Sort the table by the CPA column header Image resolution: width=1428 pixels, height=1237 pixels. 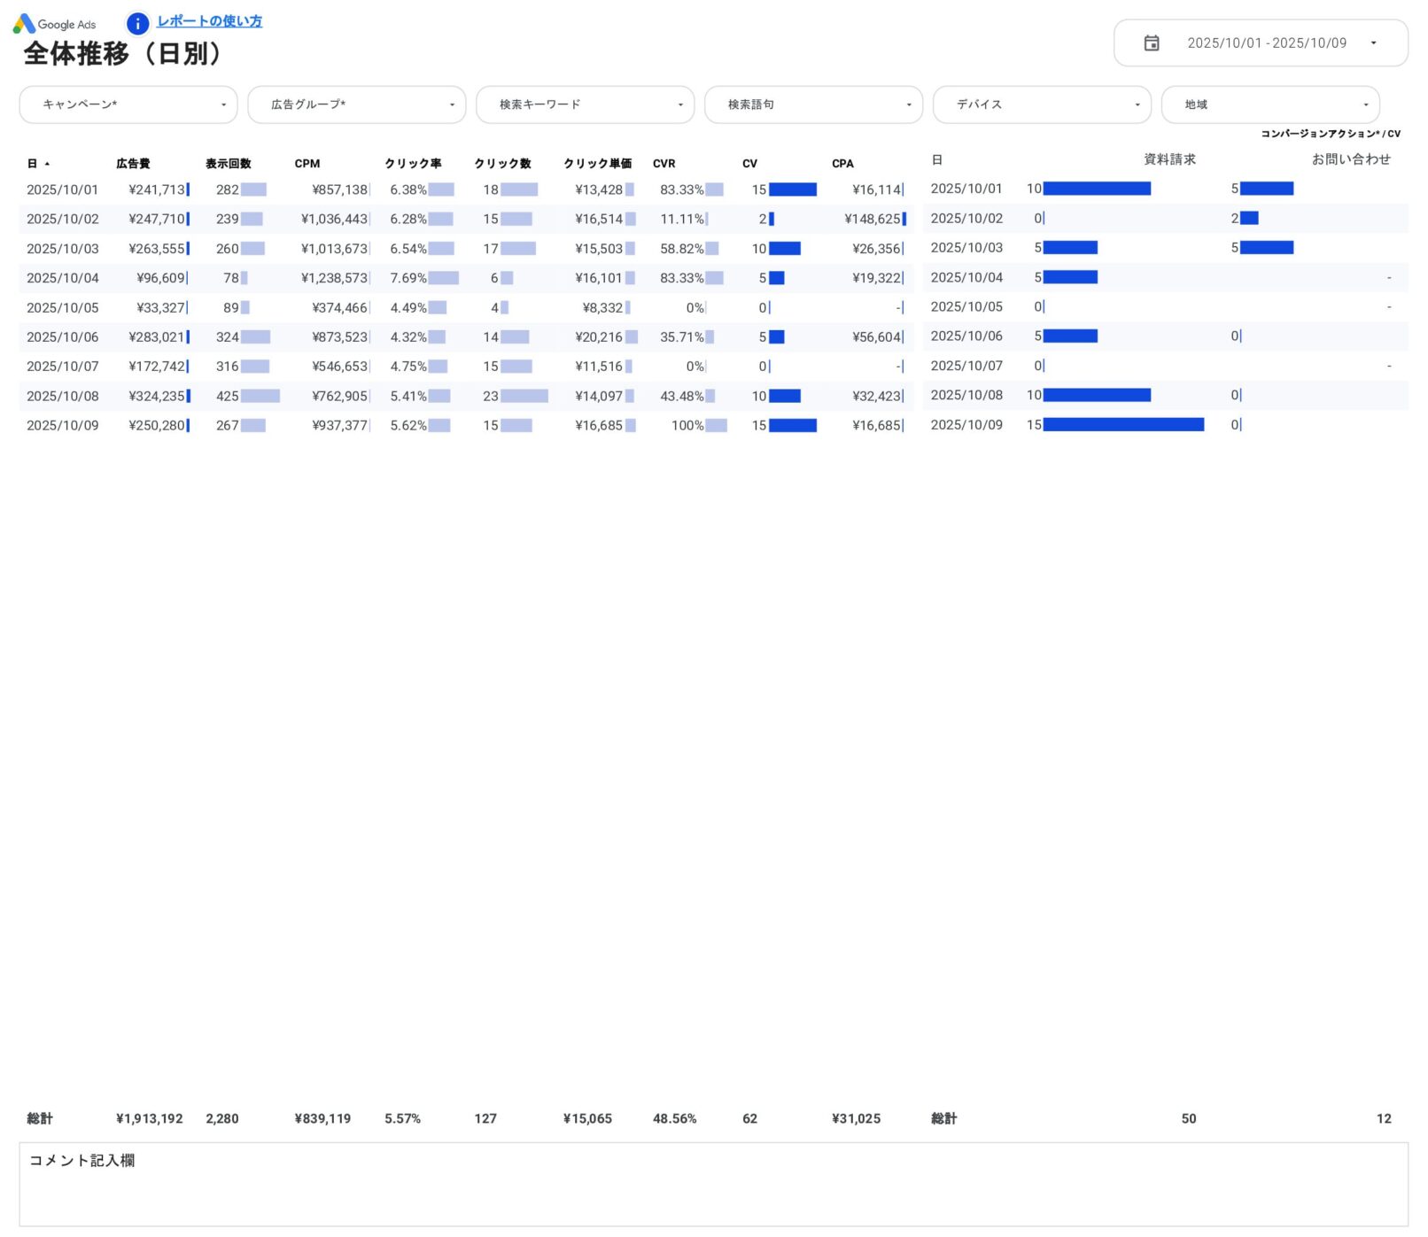[842, 164]
